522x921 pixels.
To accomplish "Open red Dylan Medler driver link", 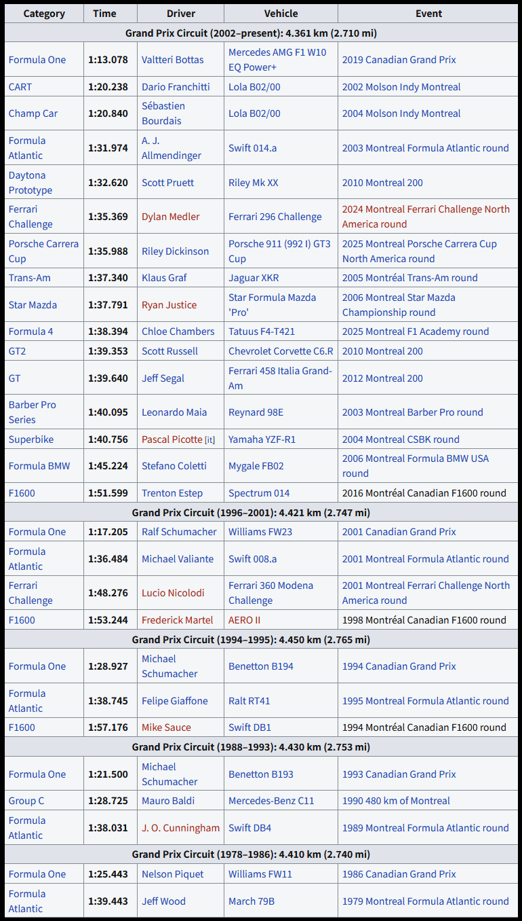I will pyautogui.click(x=171, y=217).
